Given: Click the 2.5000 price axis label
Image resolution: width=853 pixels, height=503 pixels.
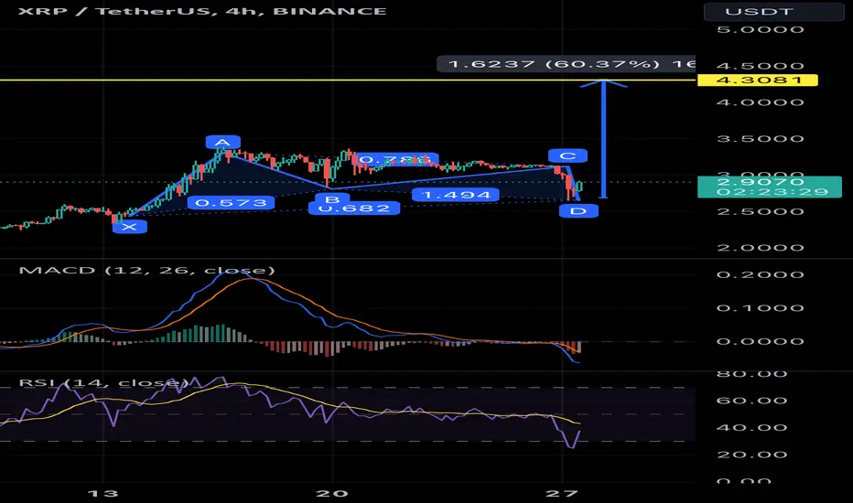Looking at the screenshot, I should (x=760, y=211).
